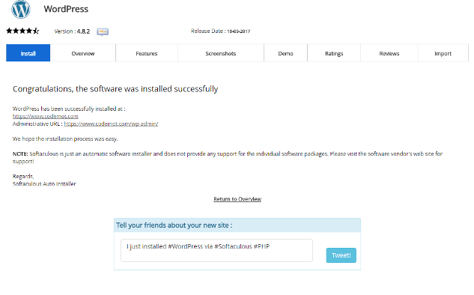The image size is (474, 295).
Task: Click the 'Softaculous Auto Installer' signature text
Action: 44,183
